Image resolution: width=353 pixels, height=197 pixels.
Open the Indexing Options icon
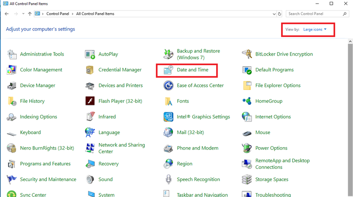click(x=11, y=117)
